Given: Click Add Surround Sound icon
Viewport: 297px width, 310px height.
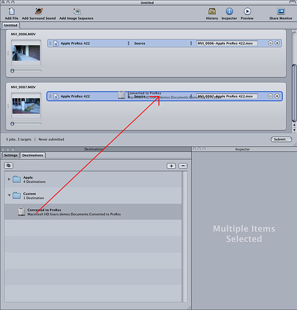Looking at the screenshot, I should point(39,11).
